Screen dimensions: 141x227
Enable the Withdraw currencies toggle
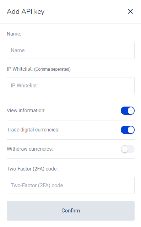128,149
